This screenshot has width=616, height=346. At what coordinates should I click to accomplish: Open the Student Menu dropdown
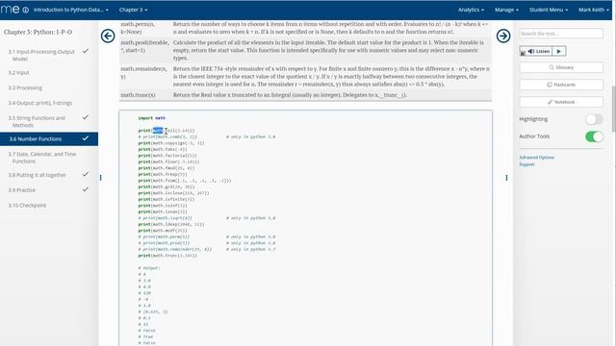coord(549,10)
